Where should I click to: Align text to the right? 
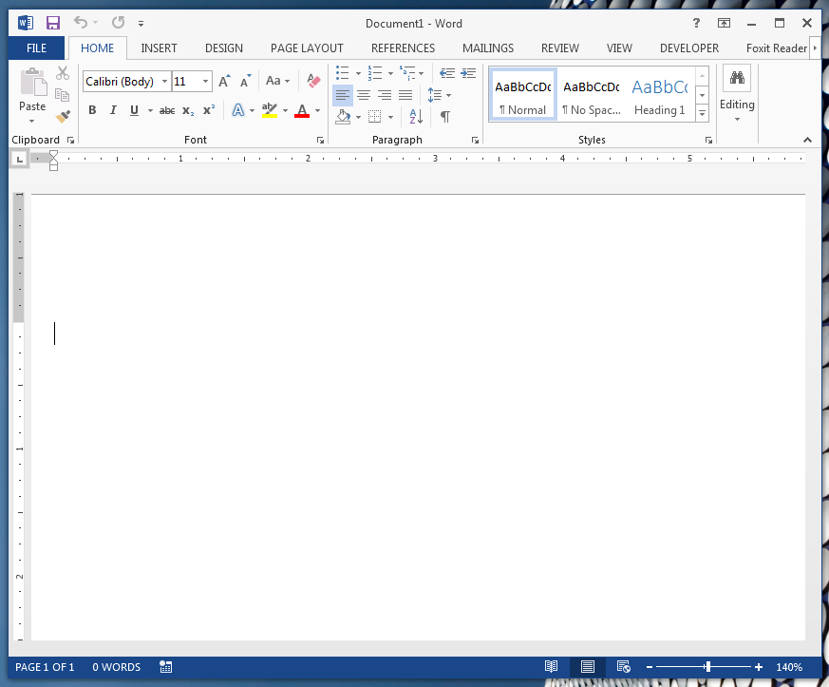point(385,95)
